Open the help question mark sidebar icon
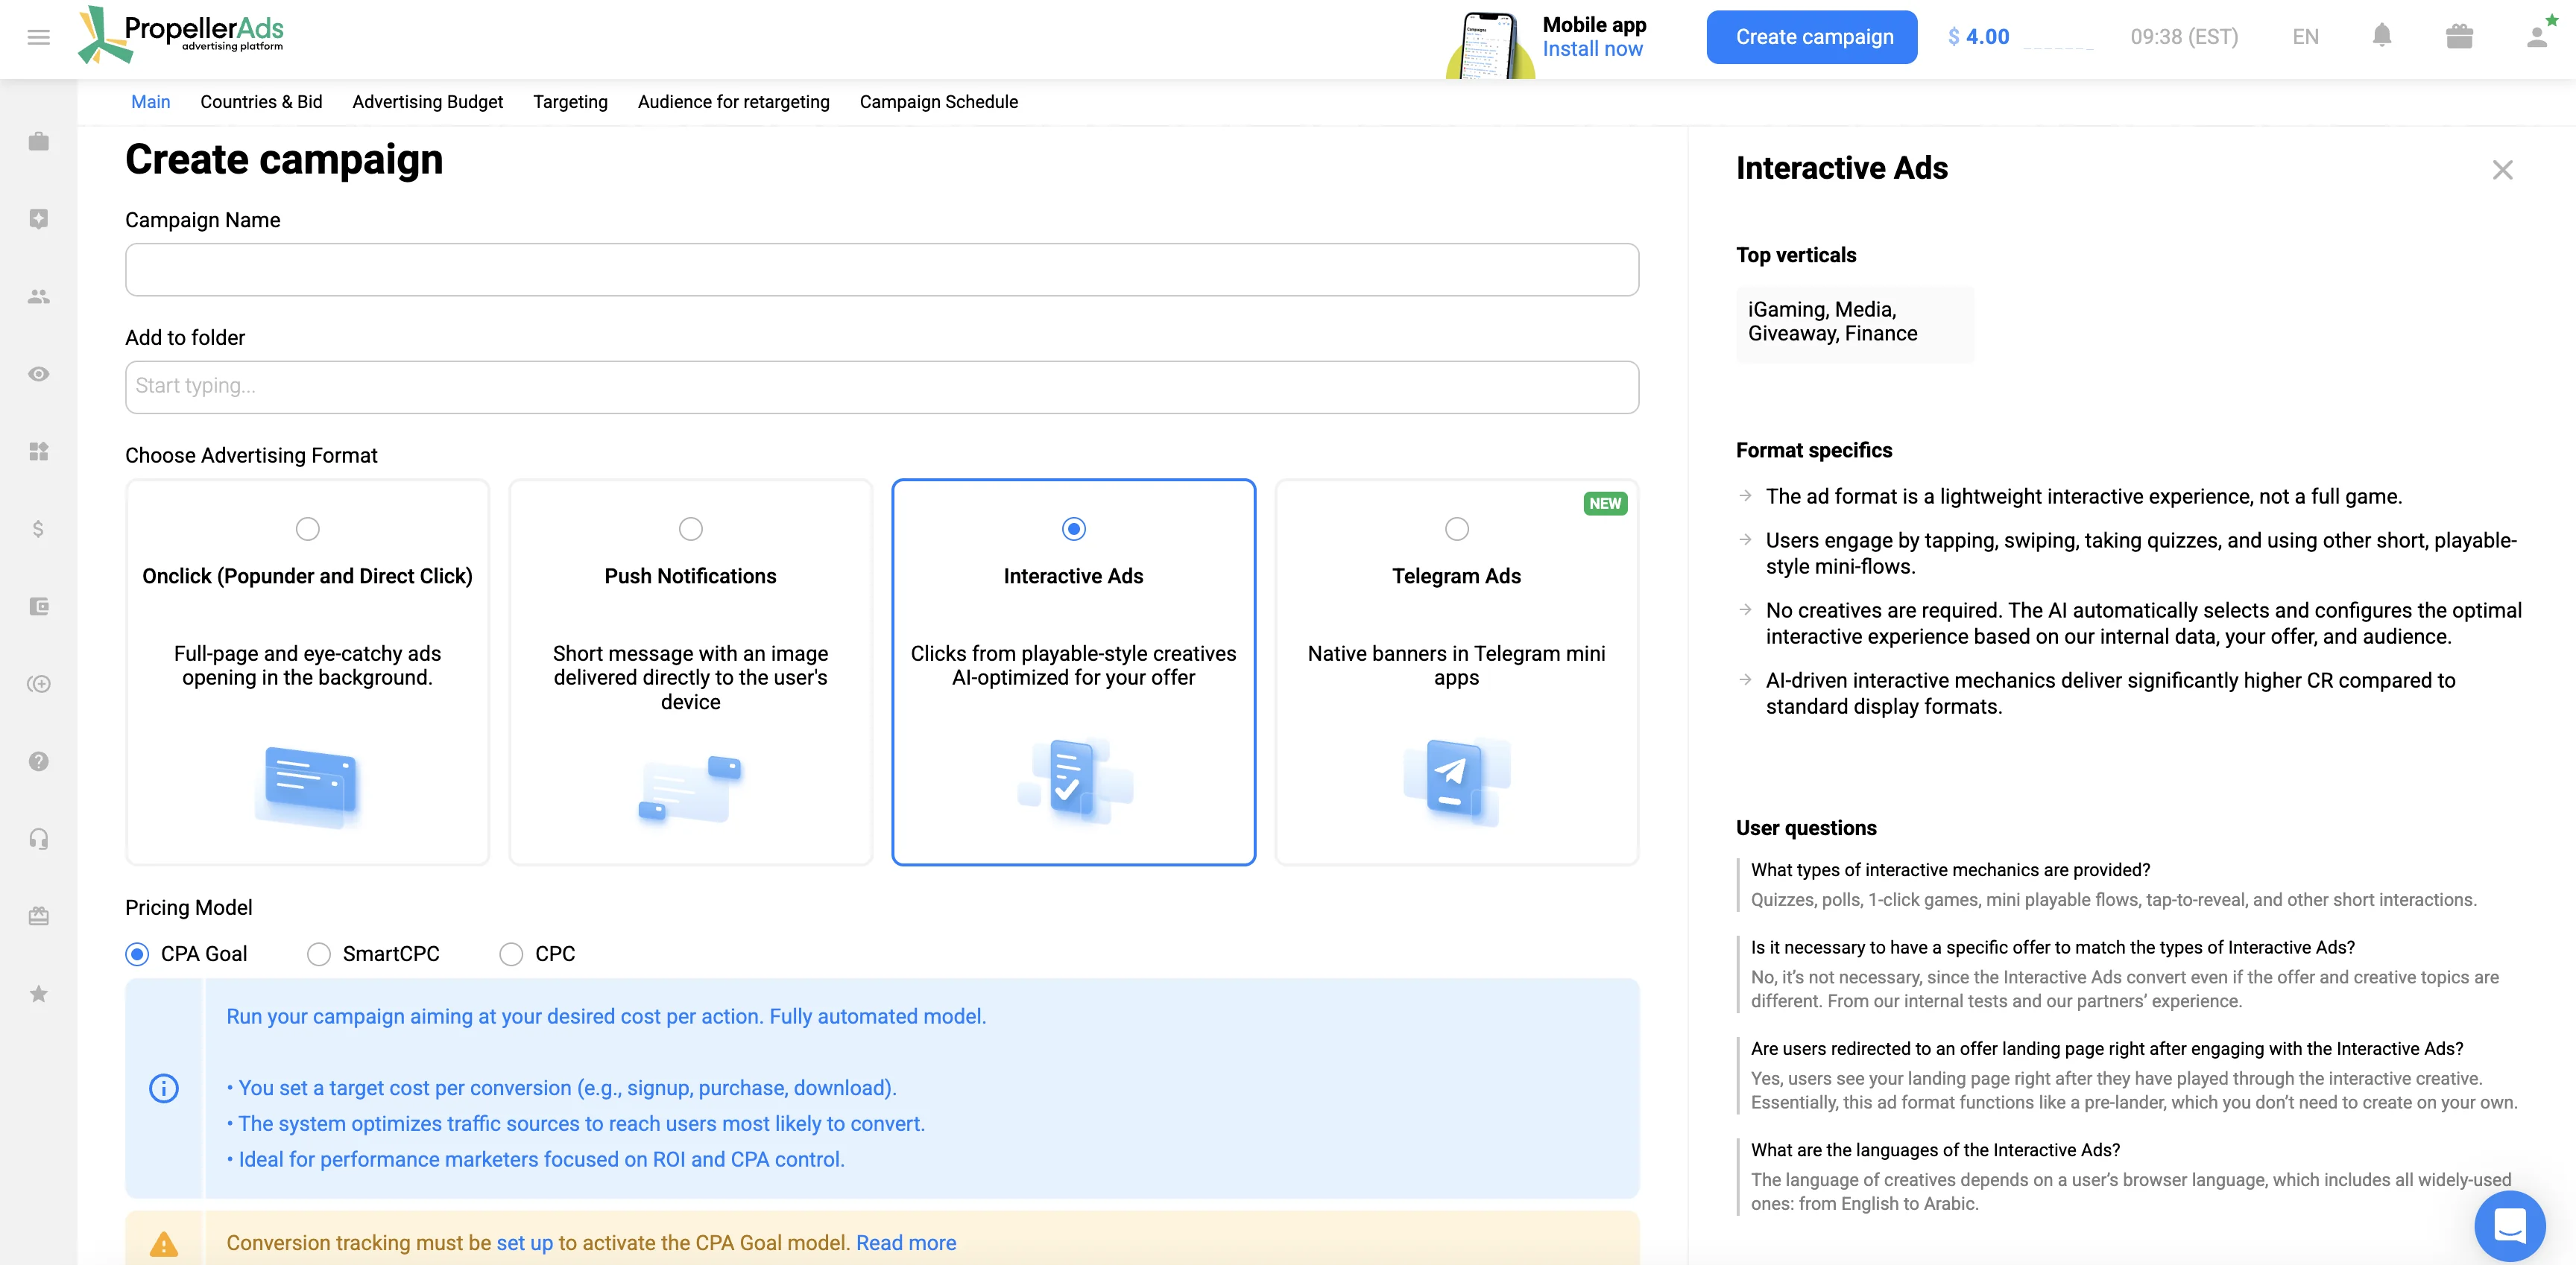 (38, 761)
